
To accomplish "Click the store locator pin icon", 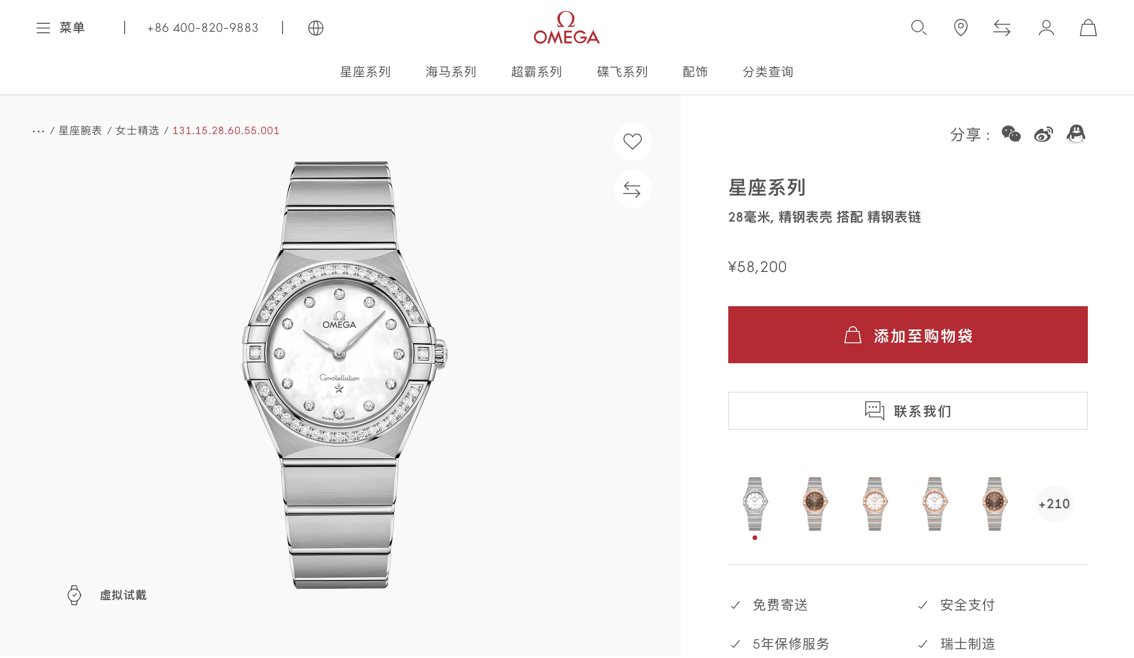I will 960,28.
